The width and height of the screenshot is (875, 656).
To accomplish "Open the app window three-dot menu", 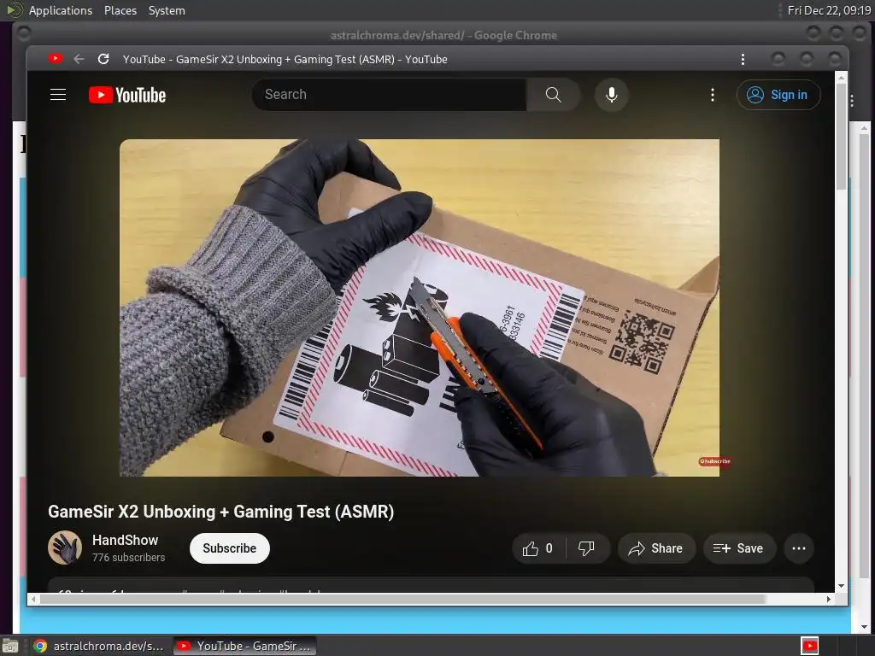I will (743, 59).
